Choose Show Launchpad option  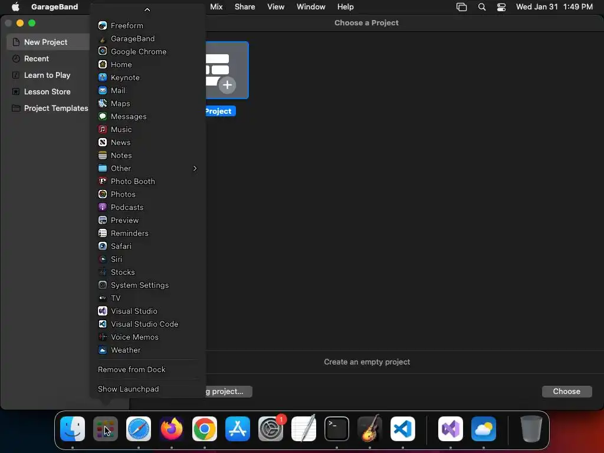147,389
